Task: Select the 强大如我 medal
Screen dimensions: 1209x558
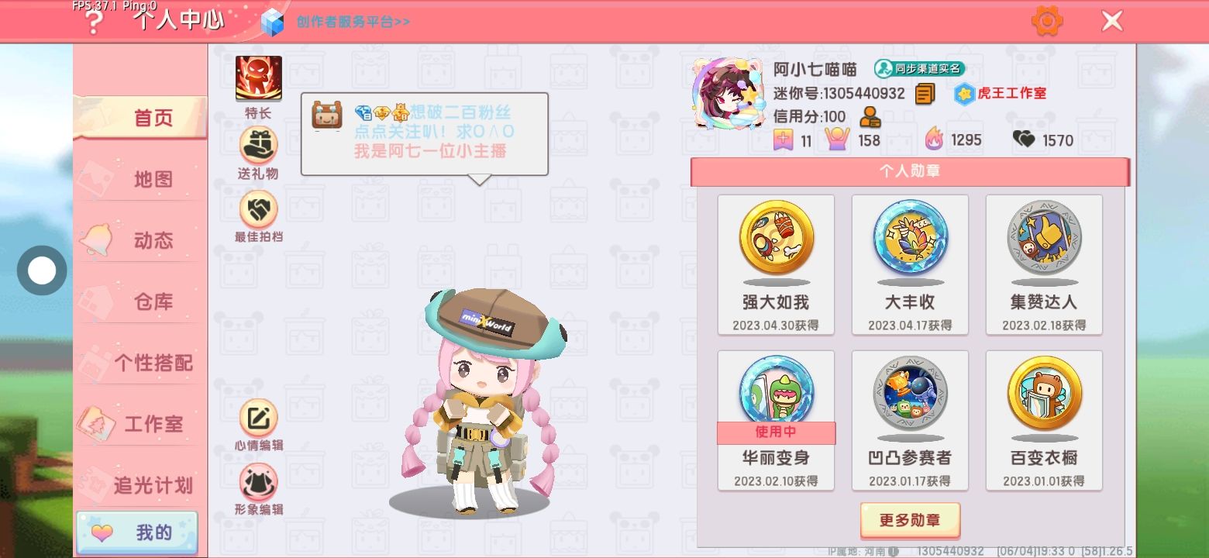Action: pos(776,264)
